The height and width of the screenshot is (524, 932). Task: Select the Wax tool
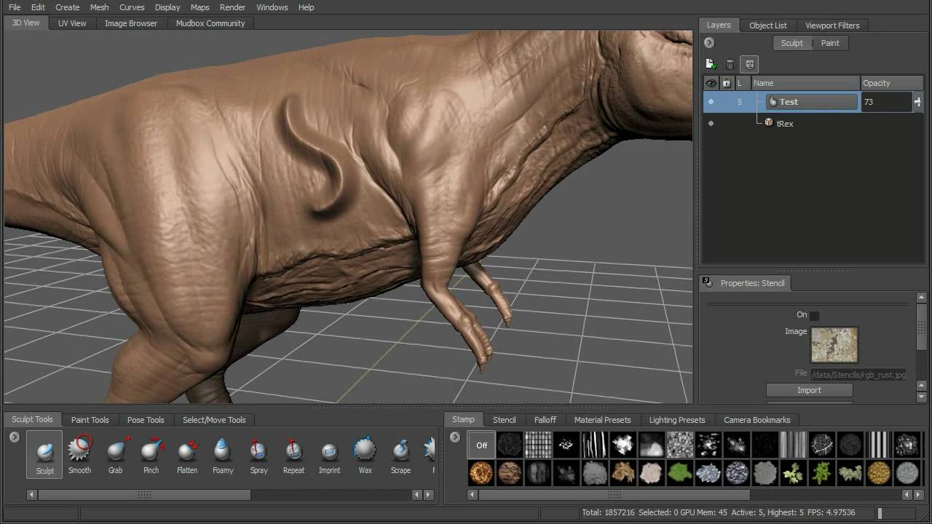pyautogui.click(x=365, y=453)
